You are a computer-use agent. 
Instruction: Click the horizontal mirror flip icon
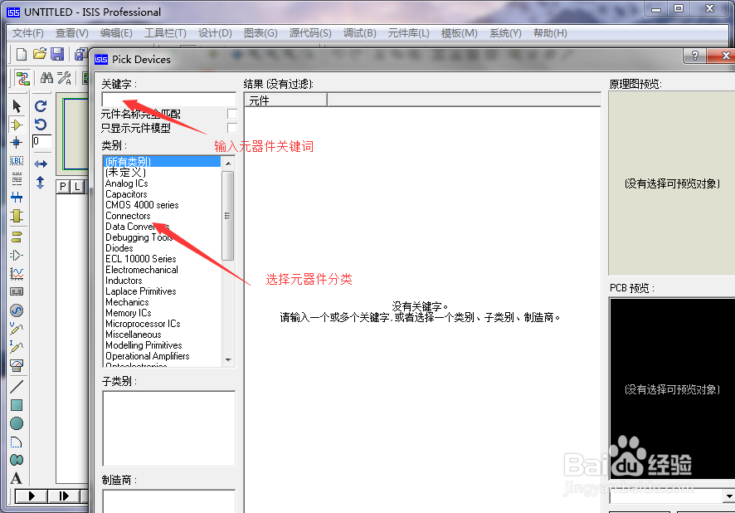[x=41, y=164]
